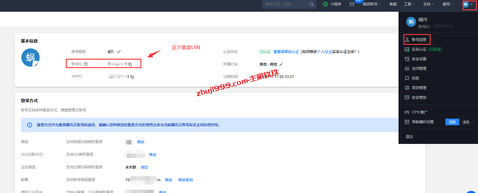Click 退出 to log out
The image size is (478, 193).
[409, 137]
